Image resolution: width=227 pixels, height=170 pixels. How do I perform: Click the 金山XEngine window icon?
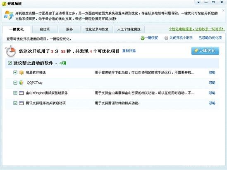click(21, 93)
